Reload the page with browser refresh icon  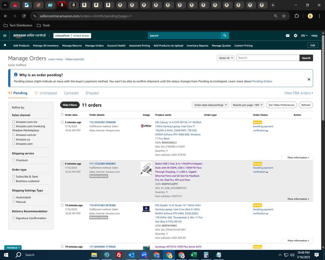click(24, 16)
